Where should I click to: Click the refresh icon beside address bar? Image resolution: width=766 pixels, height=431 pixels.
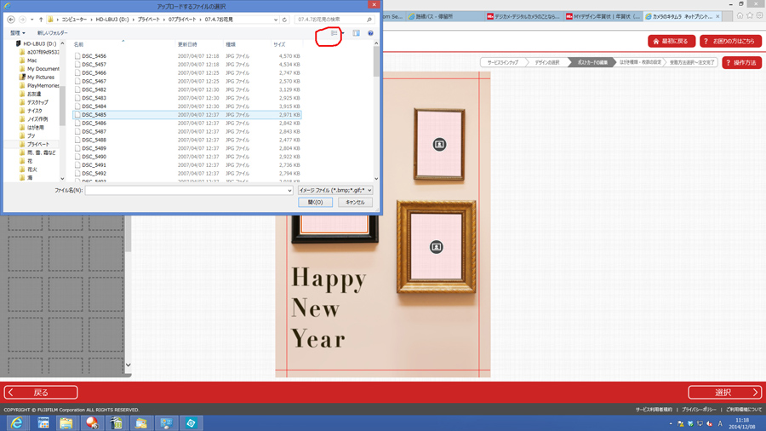(x=284, y=20)
